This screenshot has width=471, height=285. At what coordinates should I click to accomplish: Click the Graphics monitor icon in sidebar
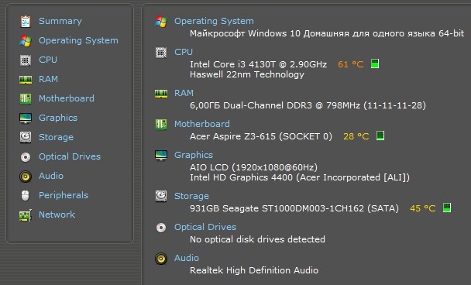coord(26,118)
